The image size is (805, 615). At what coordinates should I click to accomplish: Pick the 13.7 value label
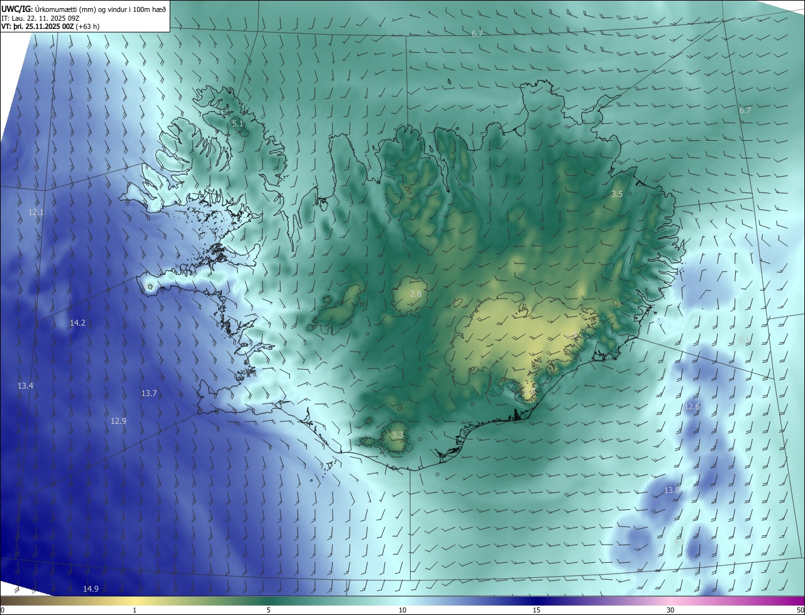pos(149,393)
